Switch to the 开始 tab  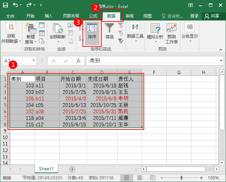30,16
